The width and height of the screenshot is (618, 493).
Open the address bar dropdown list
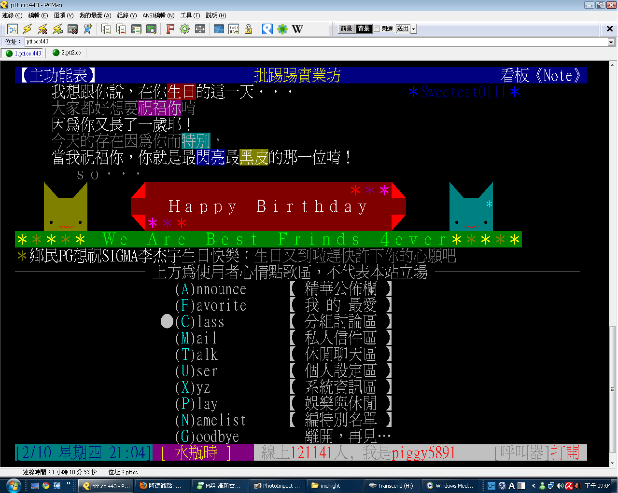[x=611, y=42]
